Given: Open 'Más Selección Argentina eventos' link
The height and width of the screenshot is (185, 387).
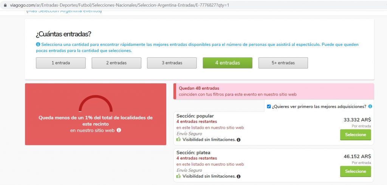Looking at the screenshot, I should (x=64, y=11).
